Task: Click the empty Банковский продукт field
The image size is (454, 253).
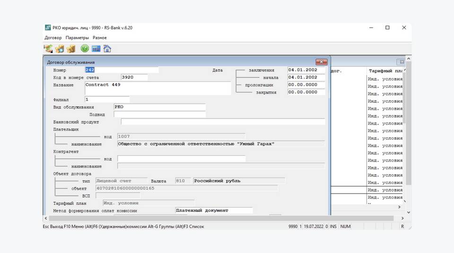Action: tap(223, 122)
